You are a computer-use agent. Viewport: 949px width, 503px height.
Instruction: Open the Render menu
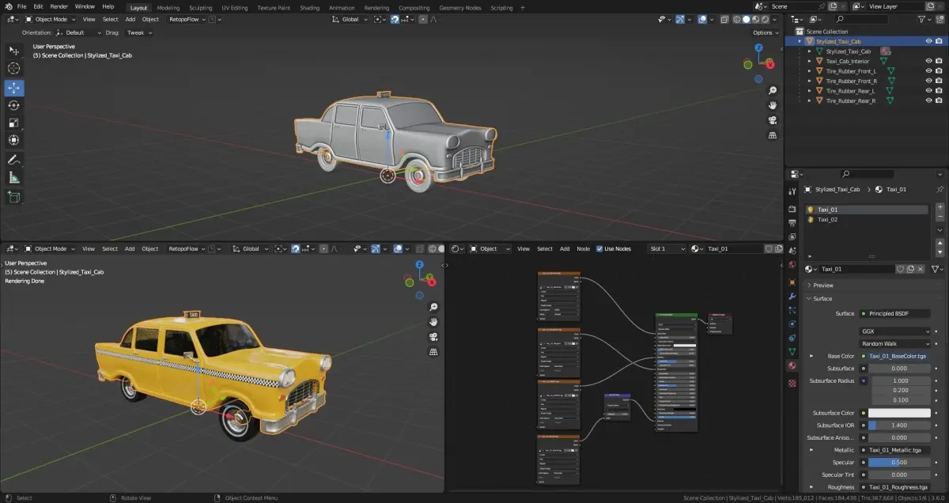click(x=59, y=6)
